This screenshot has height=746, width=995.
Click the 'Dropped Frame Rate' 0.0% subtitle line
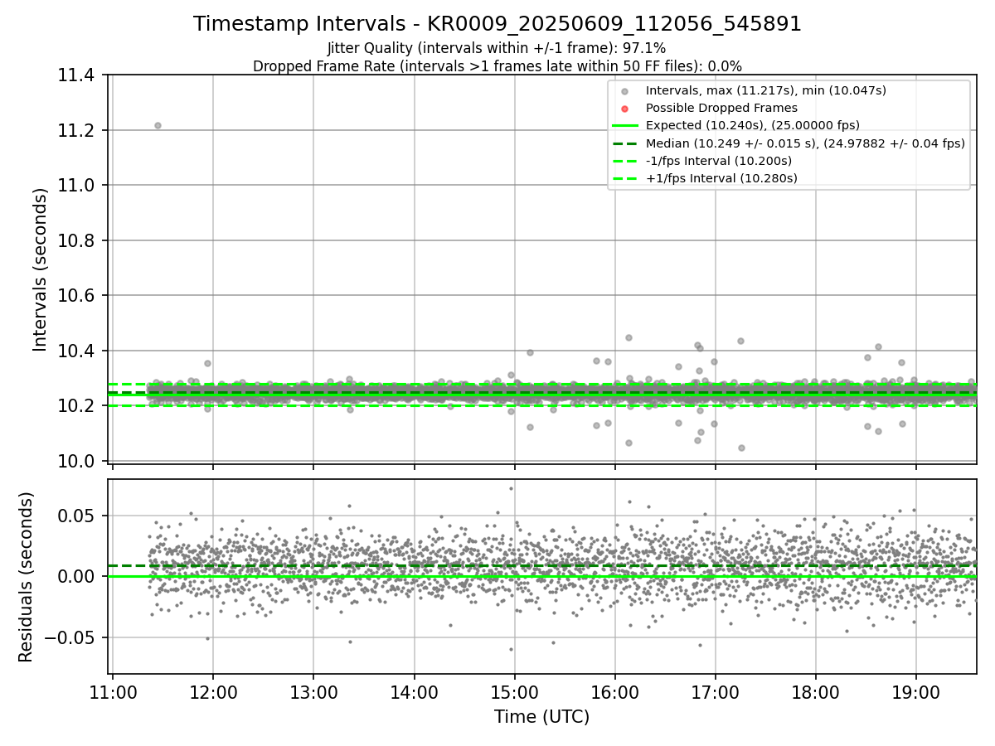coord(498,66)
